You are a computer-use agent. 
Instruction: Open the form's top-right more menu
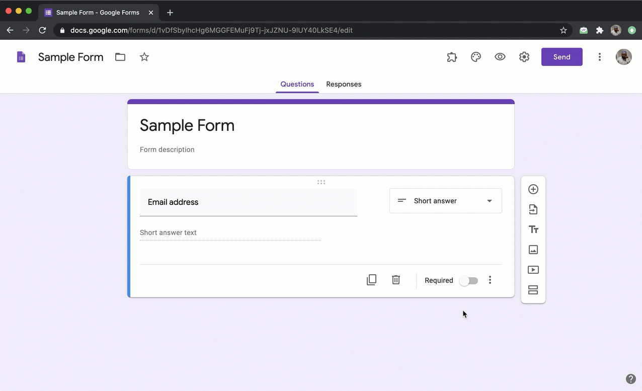599,57
